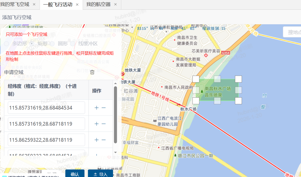
Task: Click the bottom-left handle of the rectangle
Action: tap(196, 101)
